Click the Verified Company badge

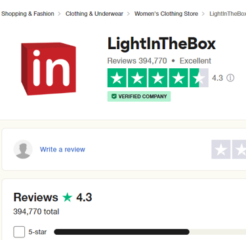point(139,96)
